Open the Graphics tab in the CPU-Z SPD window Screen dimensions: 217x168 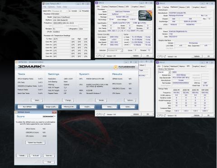click(196, 66)
